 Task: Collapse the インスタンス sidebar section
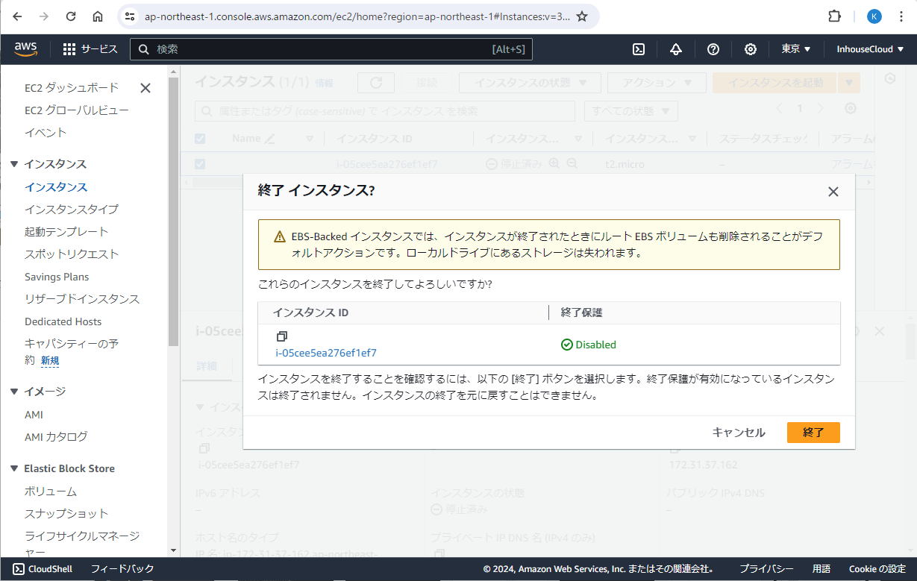click(x=14, y=164)
